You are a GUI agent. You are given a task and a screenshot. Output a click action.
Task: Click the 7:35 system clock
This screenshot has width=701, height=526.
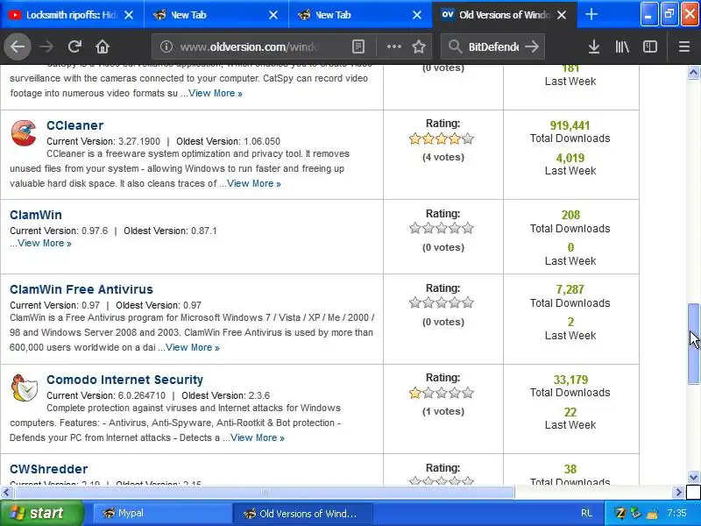[x=676, y=513]
